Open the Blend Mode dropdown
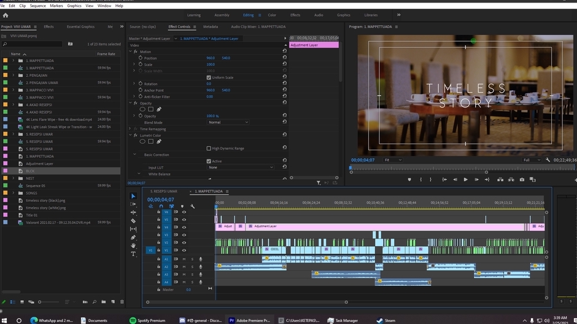Screen dimensions: 577x324 click(228, 122)
